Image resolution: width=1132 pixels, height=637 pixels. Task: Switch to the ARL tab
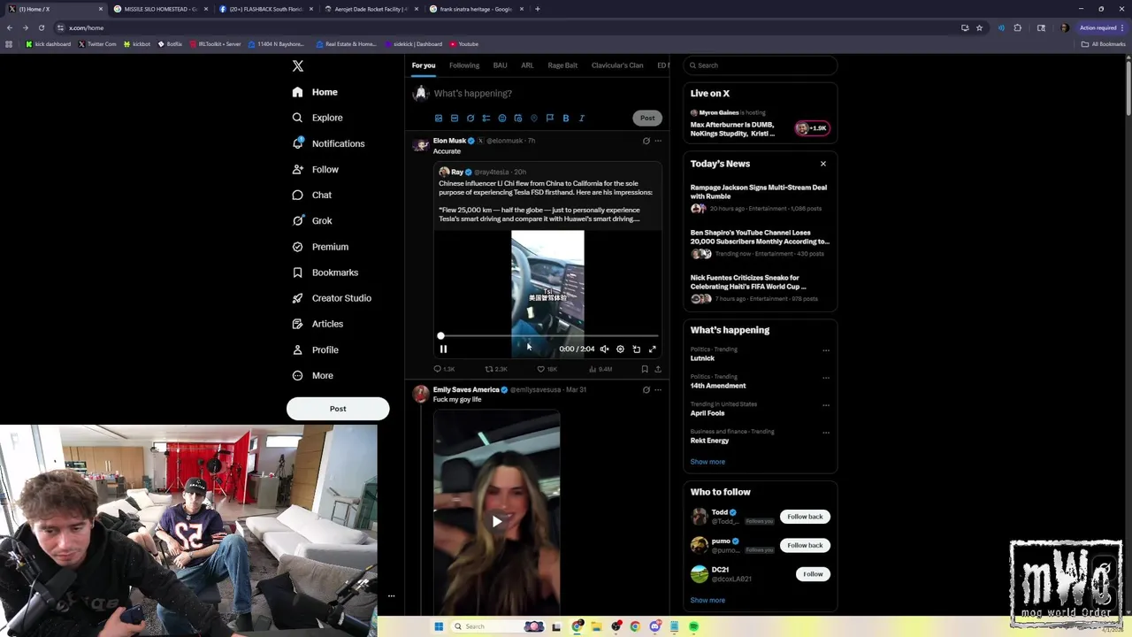coord(527,65)
